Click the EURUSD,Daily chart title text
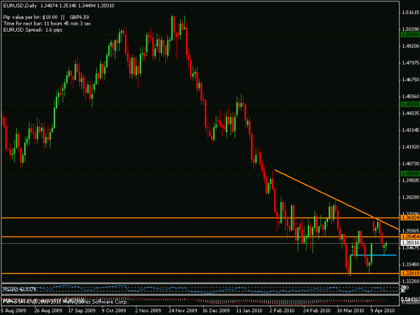The height and width of the screenshot is (315, 420). coord(20,5)
